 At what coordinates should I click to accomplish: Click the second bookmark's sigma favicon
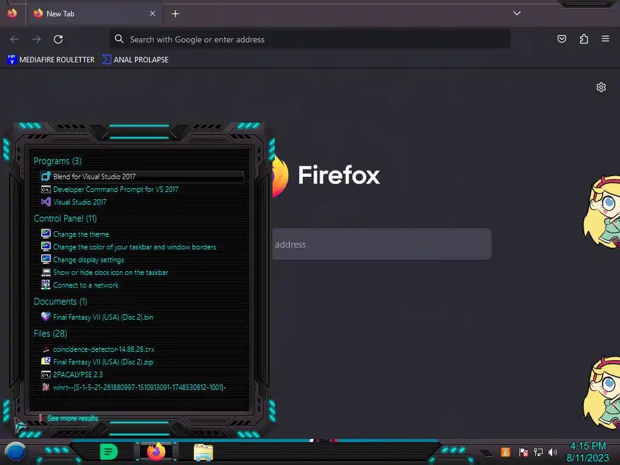[x=107, y=59]
